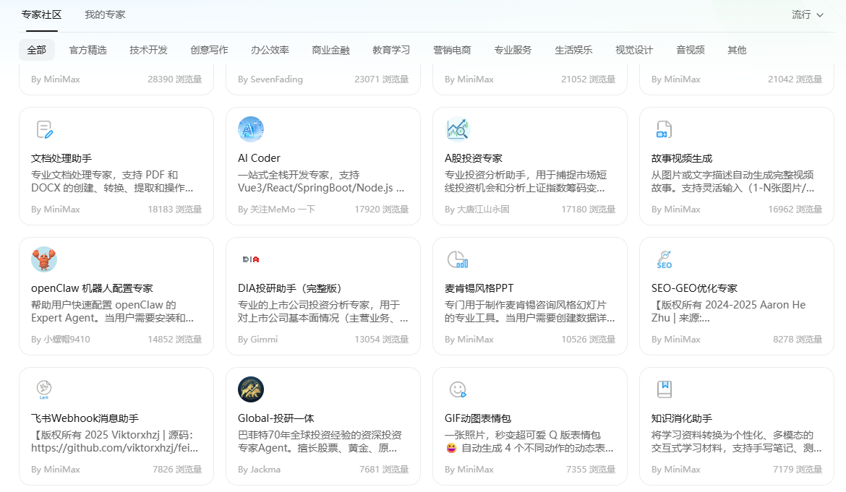Select the 官方精选 category filter
Viewport: 846px width, 492px height.
(x=87, y=50)
